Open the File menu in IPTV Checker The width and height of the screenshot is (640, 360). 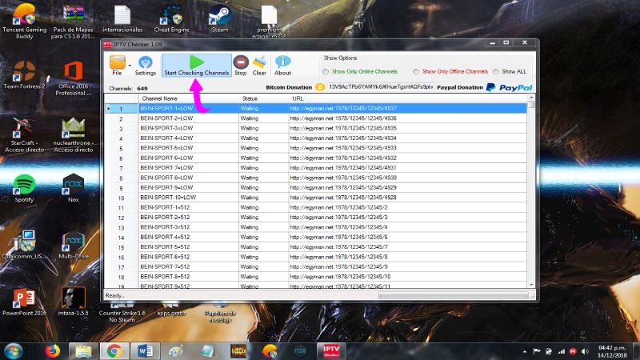117,66
